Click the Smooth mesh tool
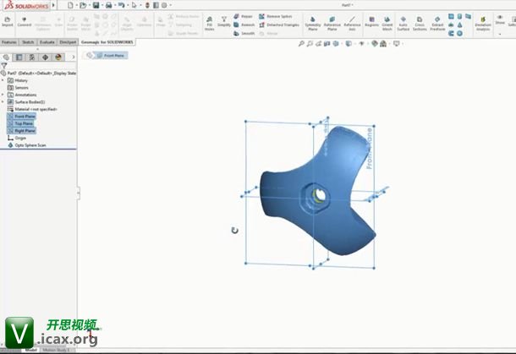 [244, 33]
